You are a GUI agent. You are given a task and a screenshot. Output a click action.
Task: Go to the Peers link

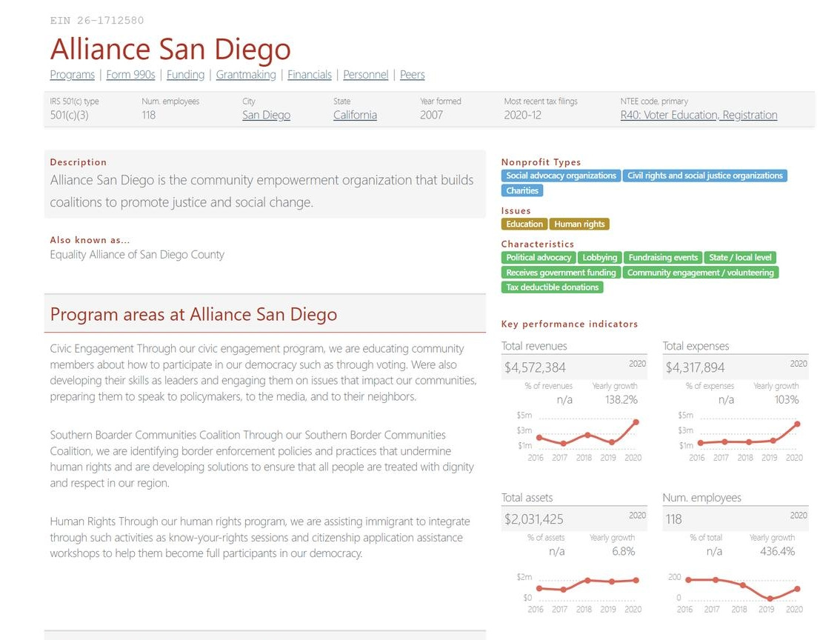point(412,74)
